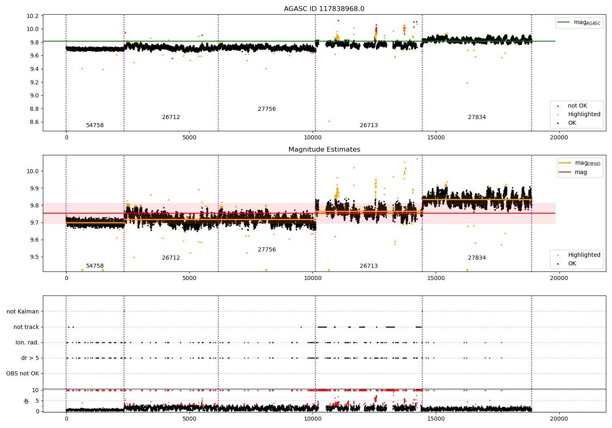The width and height of the screenshot is (612, 428).
Task: Click the '10.2' y-axis tick in top plot
Action: click(x=33, y=16)
